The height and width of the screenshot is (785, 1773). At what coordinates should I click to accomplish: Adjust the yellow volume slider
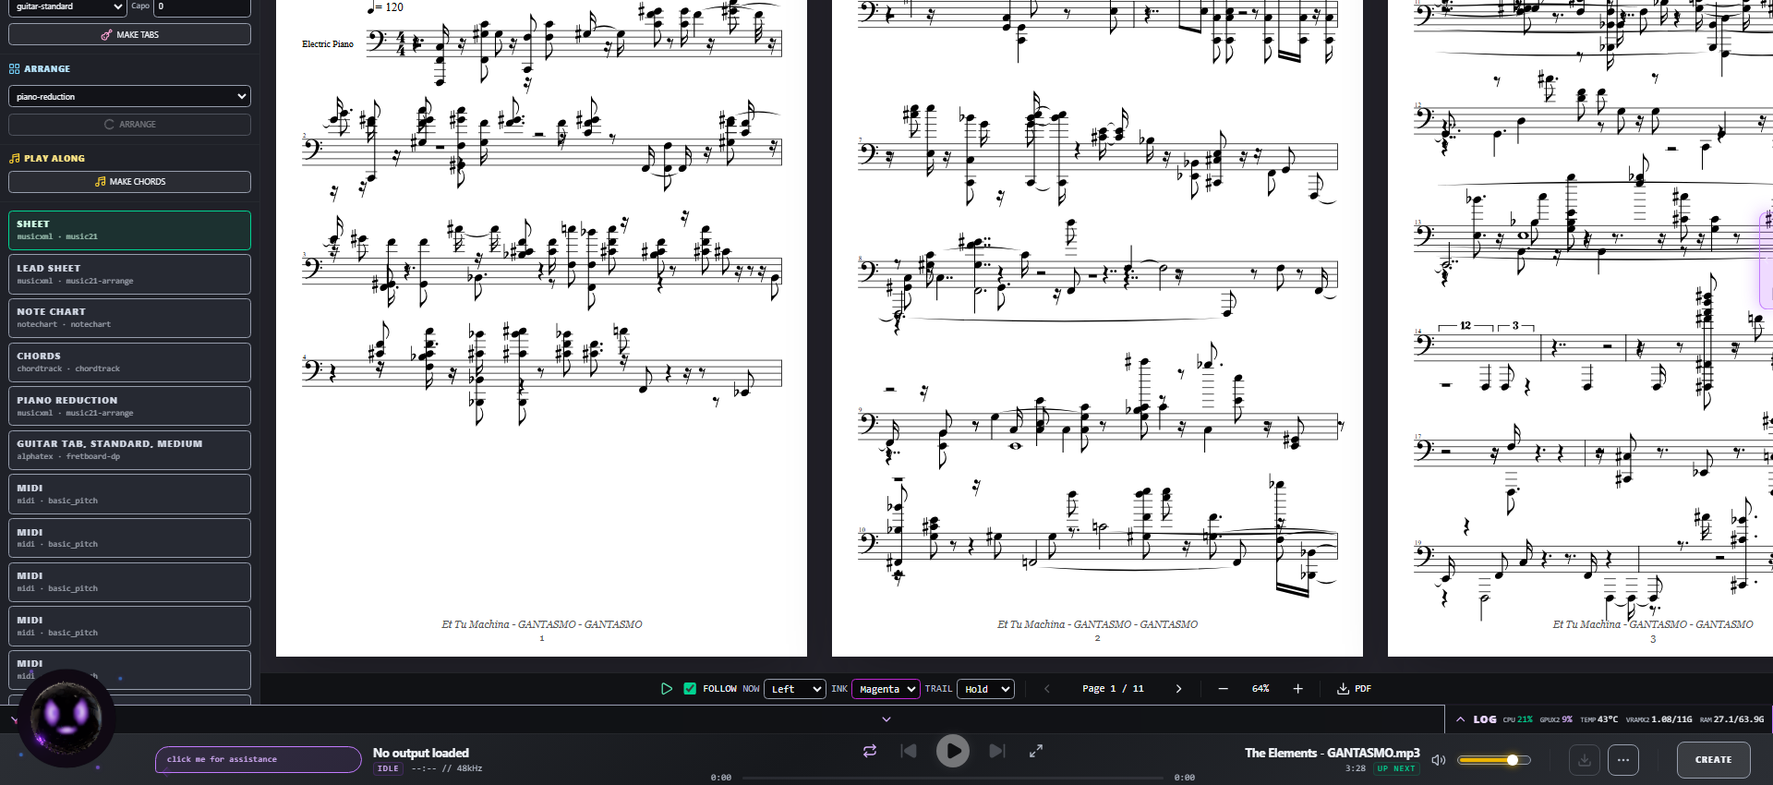tap(1493, 760)
